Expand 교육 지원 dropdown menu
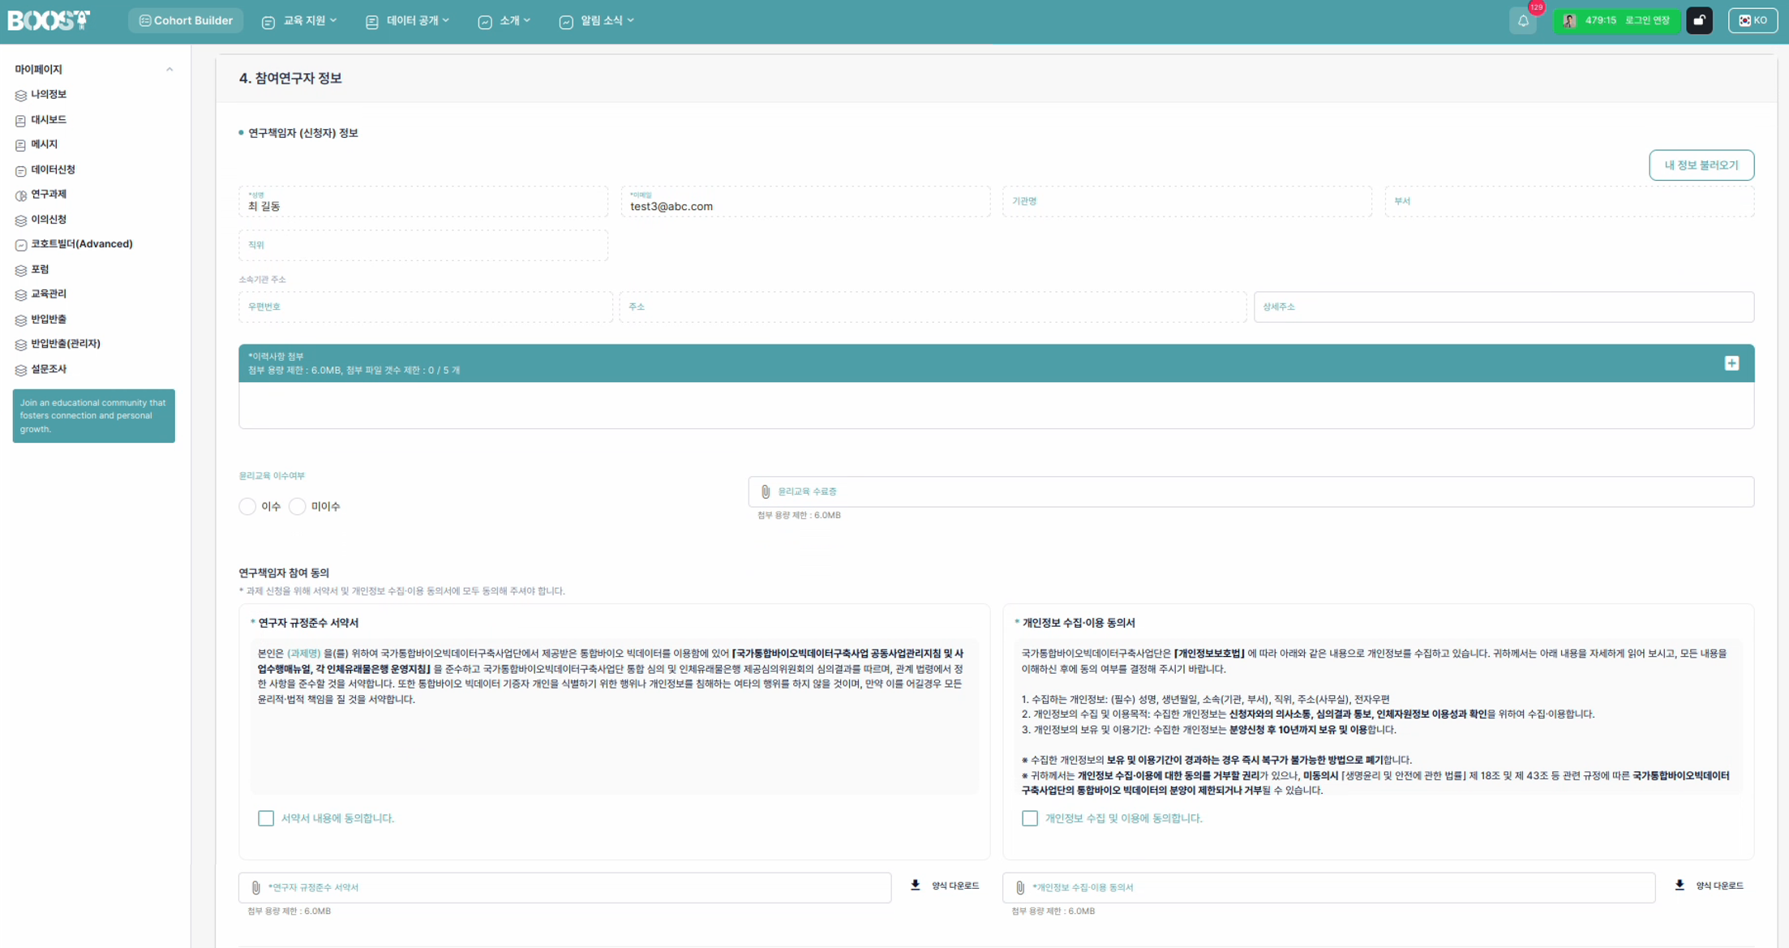 (299, 21)
